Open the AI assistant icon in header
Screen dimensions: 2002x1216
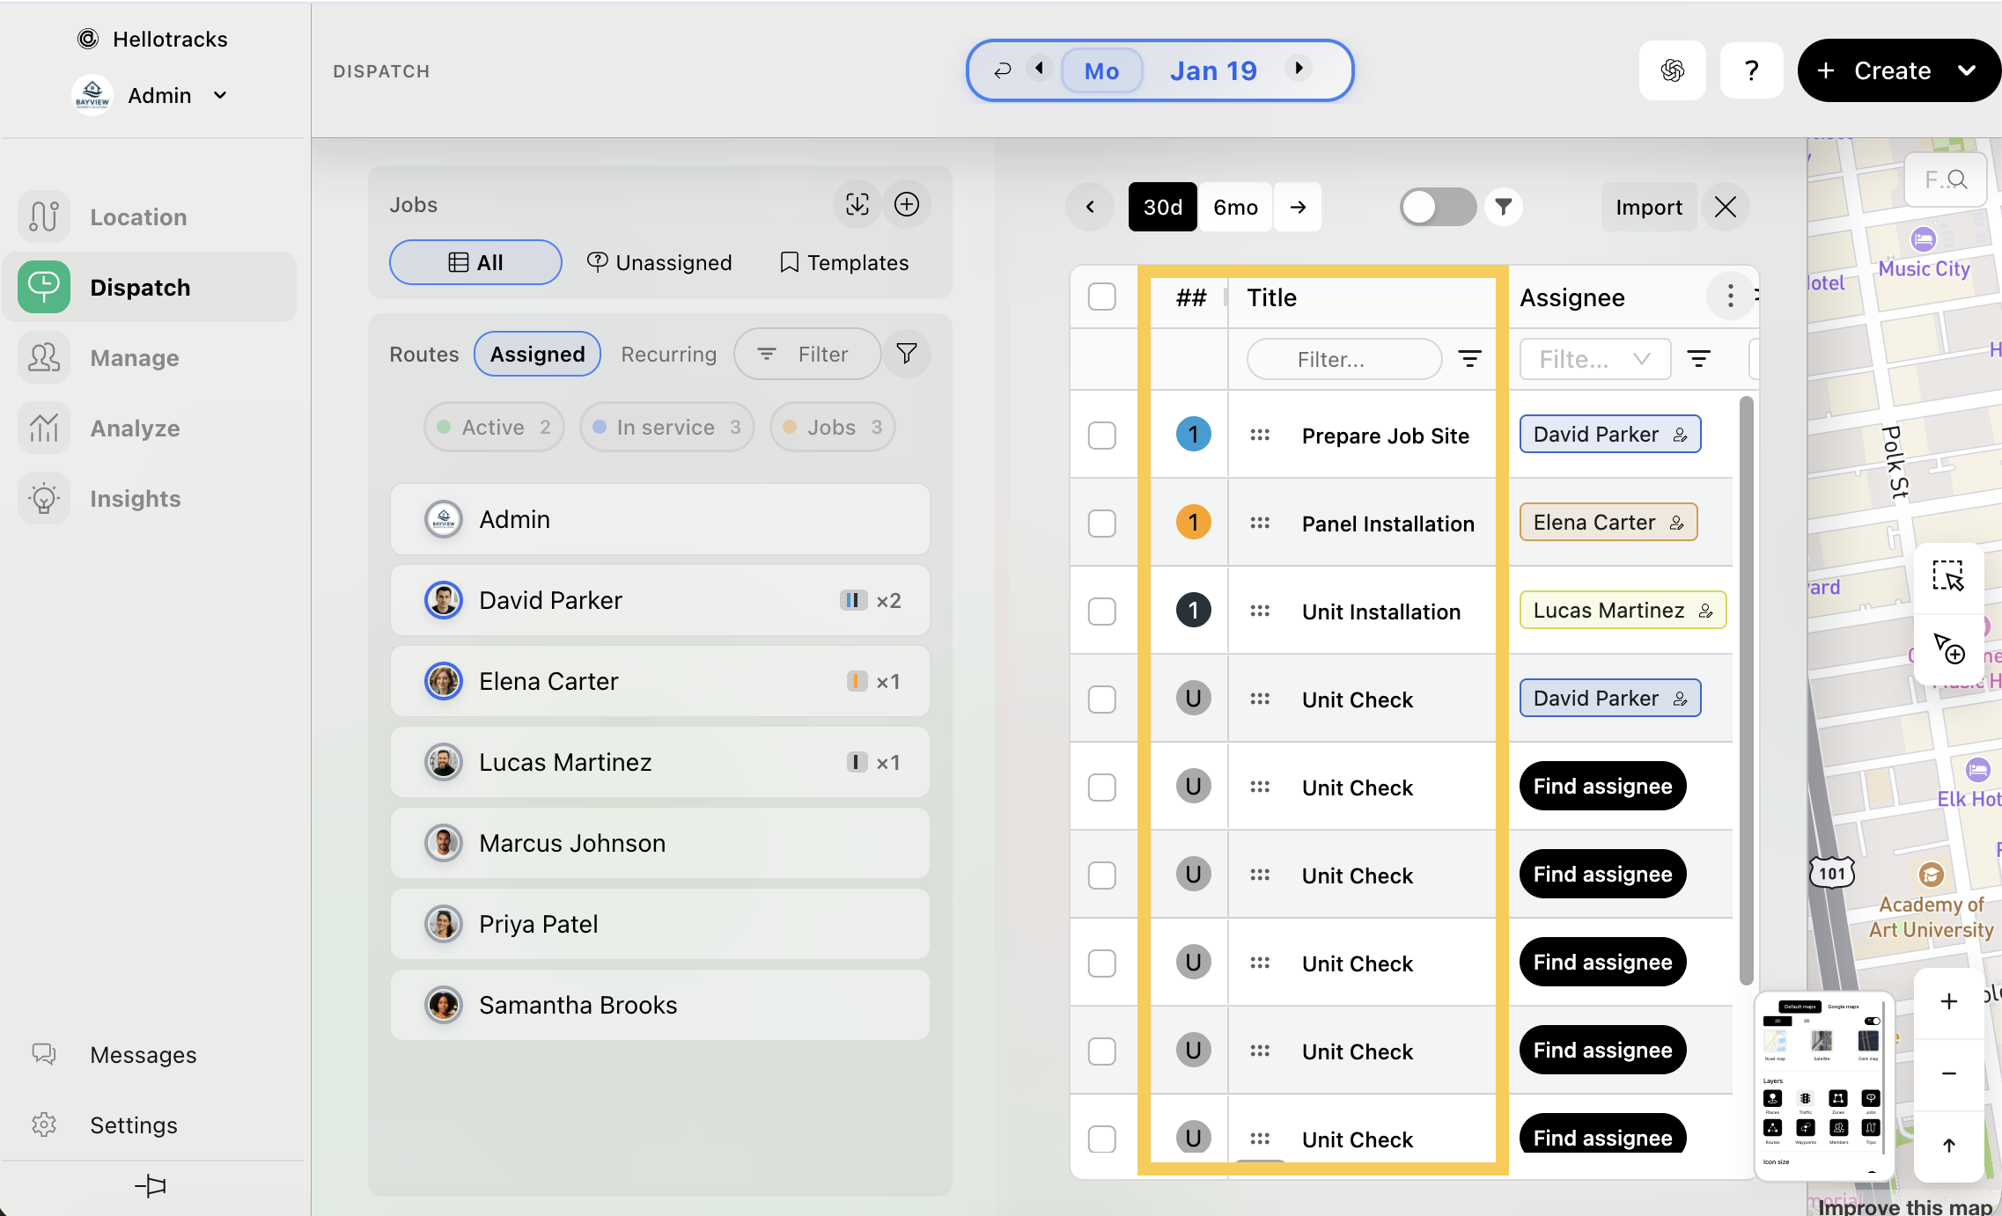(x=1672, y=70)
